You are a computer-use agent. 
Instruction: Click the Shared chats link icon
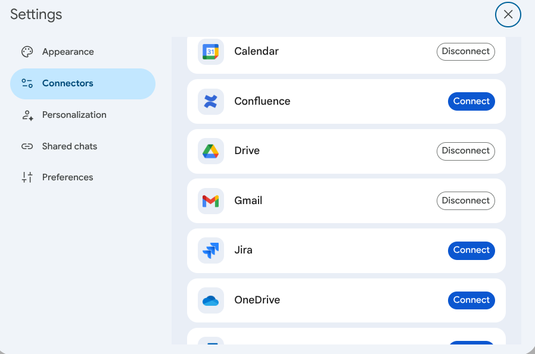click(27, 146)
